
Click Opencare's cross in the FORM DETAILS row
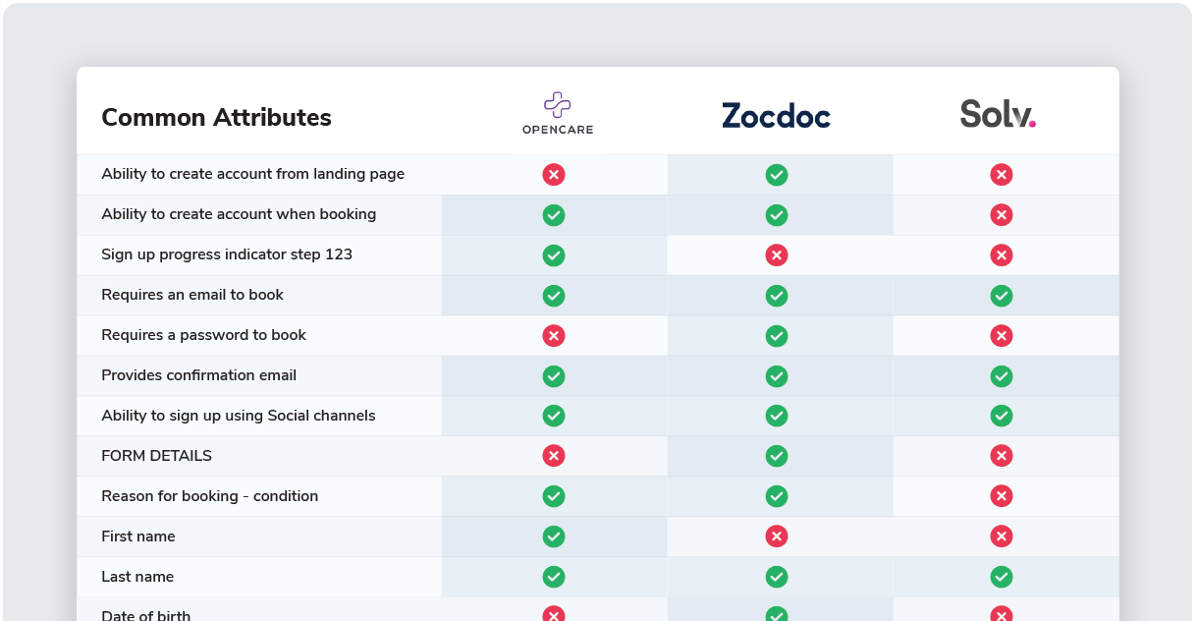554,456
